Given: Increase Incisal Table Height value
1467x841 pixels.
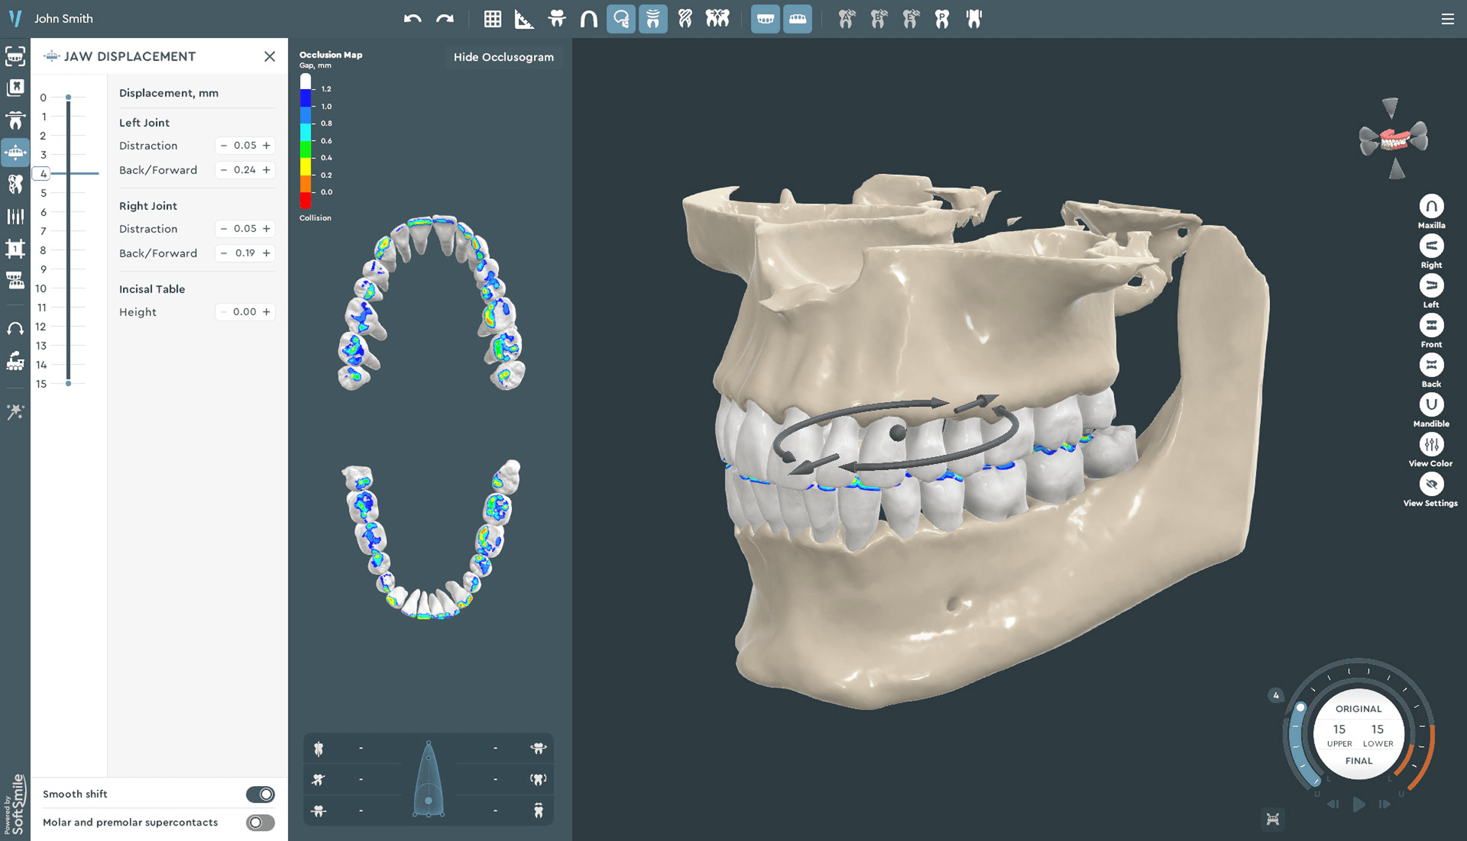Looking at the screenshot, I should click(267, 311).
